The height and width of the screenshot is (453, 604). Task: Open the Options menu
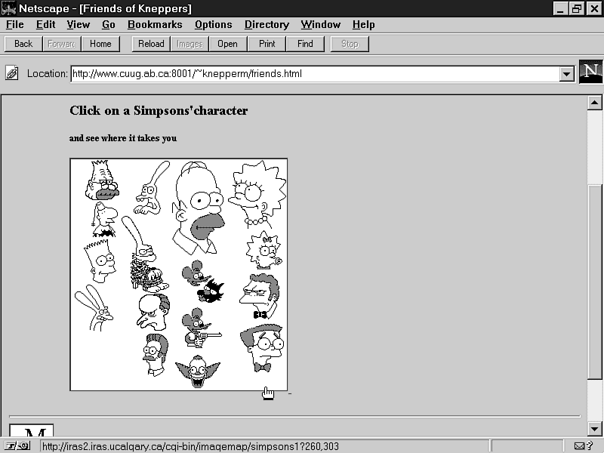tap(213, 25)
